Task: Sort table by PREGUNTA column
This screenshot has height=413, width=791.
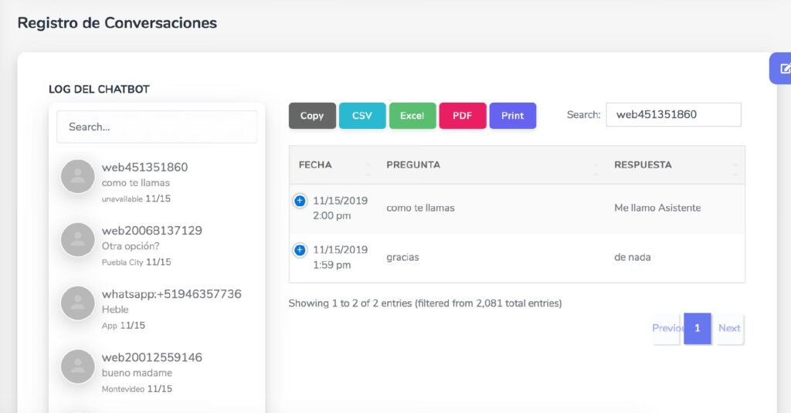Action: pyautogui.click(x=491, y=164)
